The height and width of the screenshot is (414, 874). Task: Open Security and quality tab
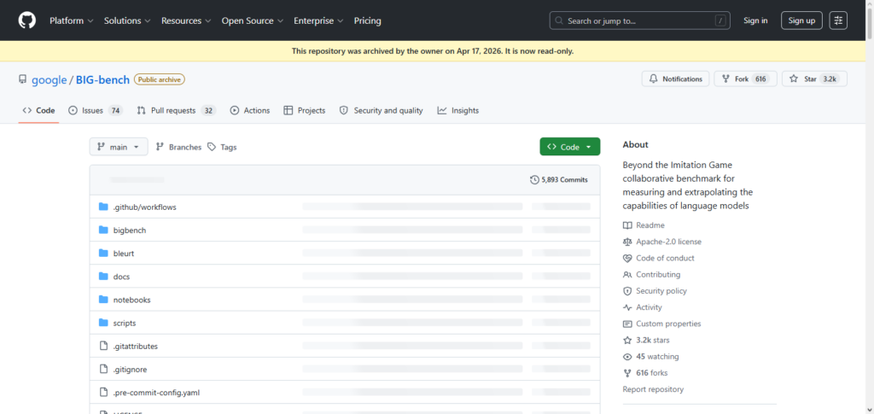[x=382, y=110]
